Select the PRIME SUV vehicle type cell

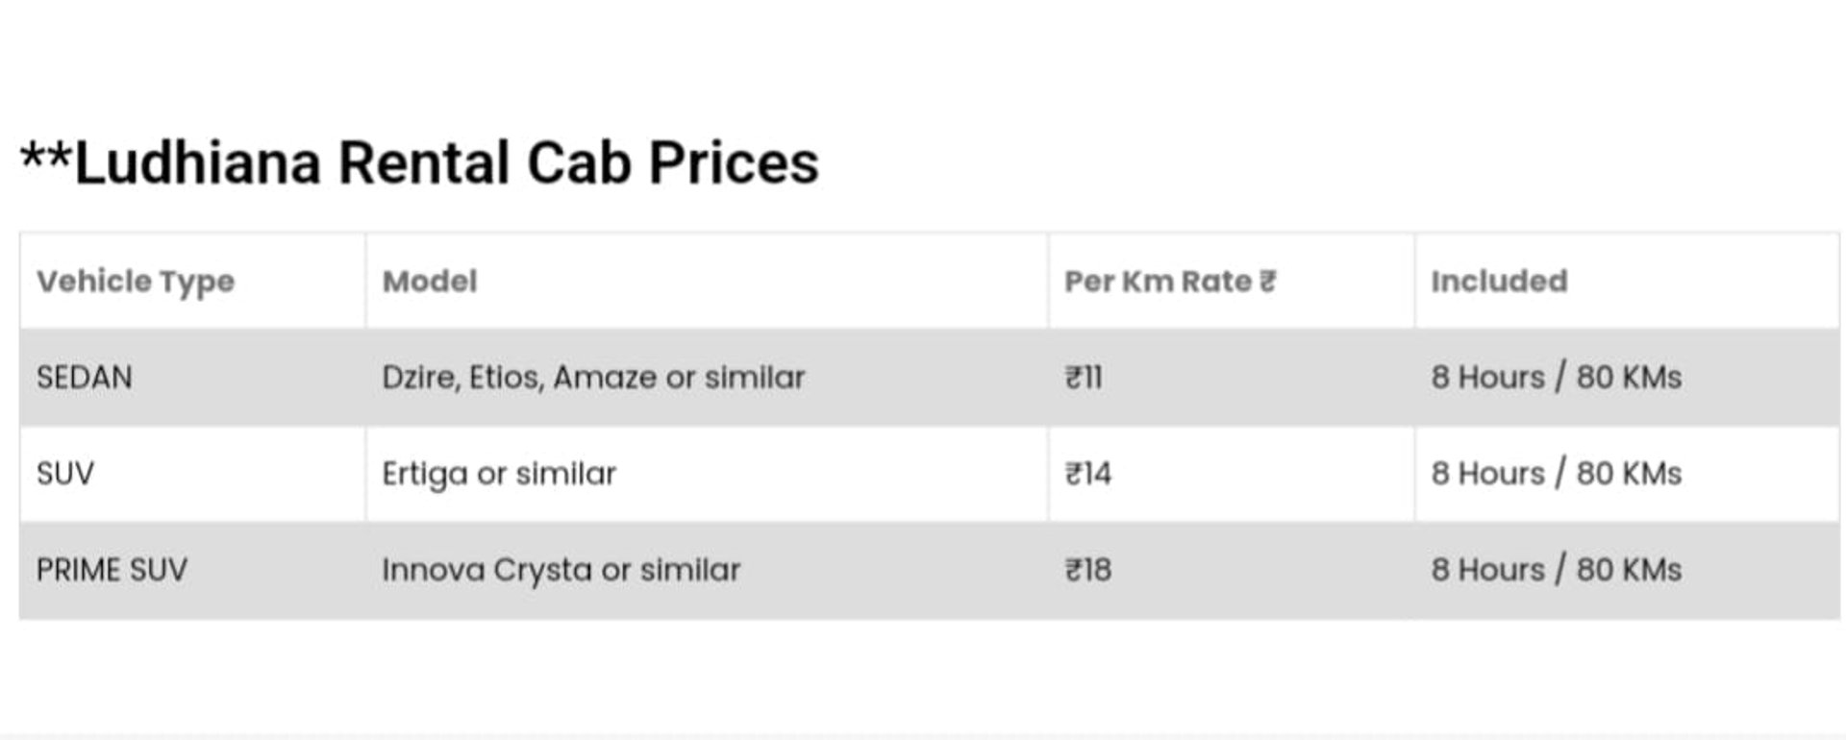point(112,570)
